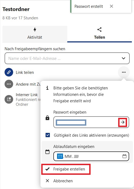
Task: Open the three-dot menu beside Link teilen
Action: 124,72
